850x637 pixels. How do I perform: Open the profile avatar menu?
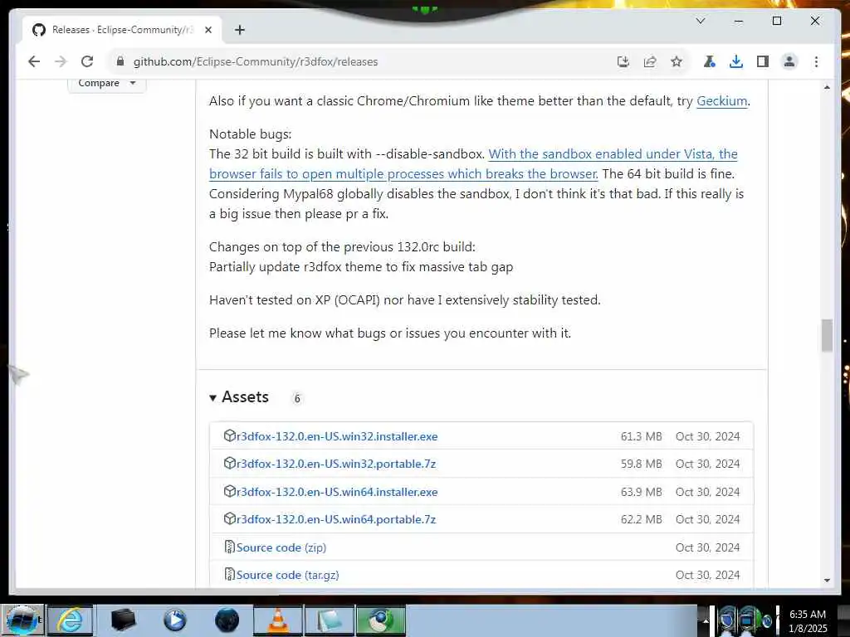789,61
